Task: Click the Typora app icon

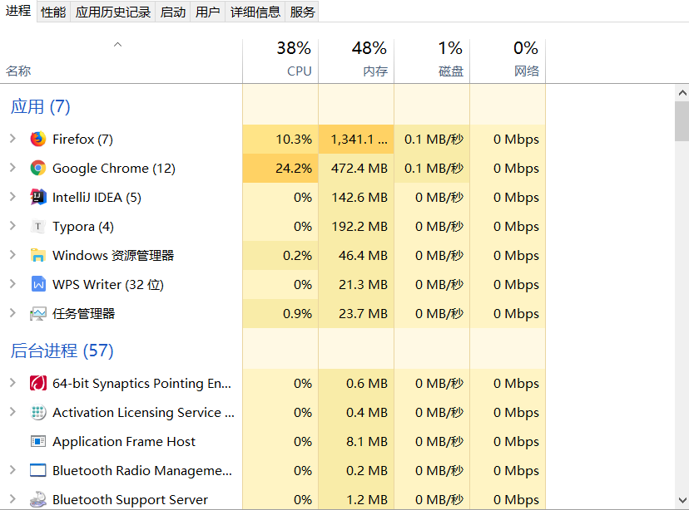Action: pos(37,227)
